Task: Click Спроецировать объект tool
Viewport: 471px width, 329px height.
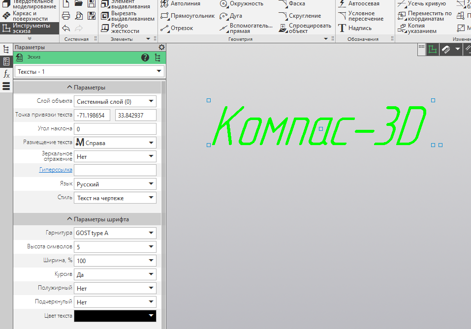Action: tap(305, 28)
